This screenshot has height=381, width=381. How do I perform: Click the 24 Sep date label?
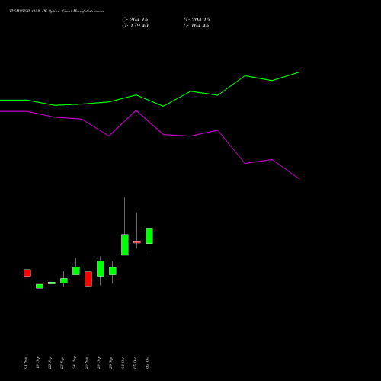click(x=74, y=363)
